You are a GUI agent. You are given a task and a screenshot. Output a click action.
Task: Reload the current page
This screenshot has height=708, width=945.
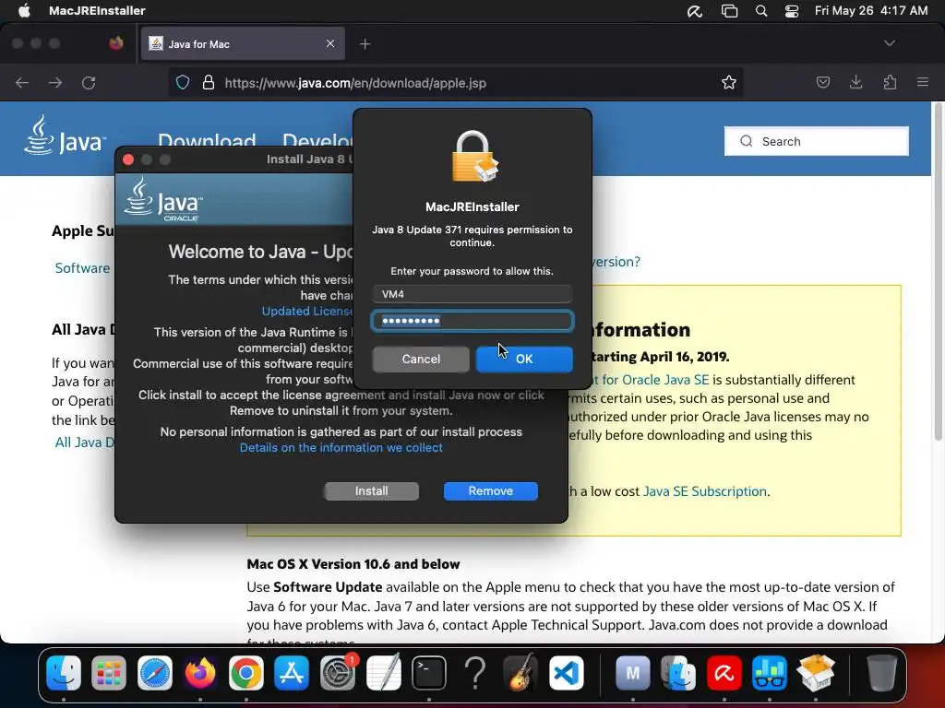point(89,82)
